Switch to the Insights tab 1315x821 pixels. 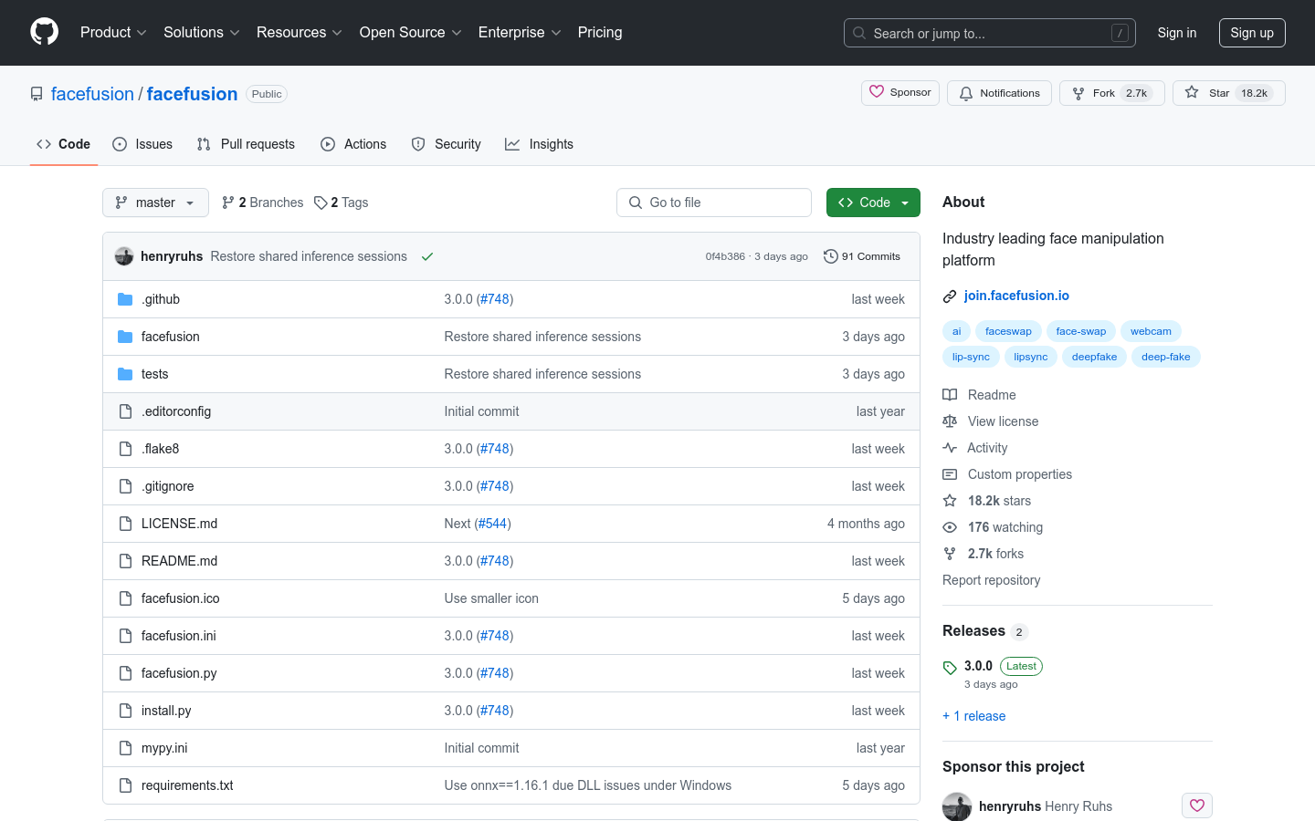pos(539,144)
